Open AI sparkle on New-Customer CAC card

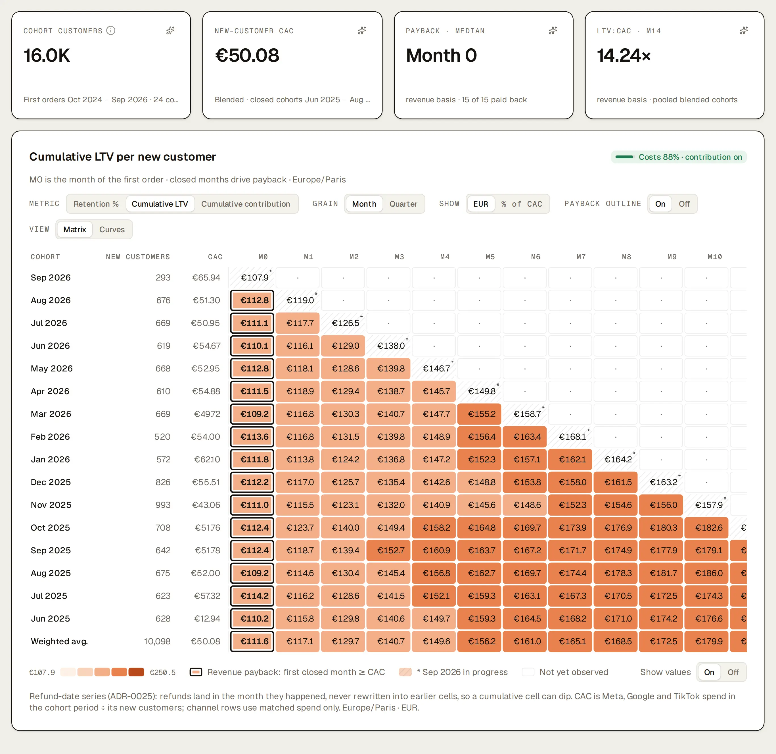(362, 30)
